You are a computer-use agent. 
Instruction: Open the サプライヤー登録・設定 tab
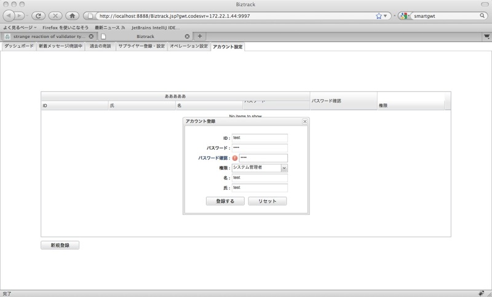(x=141, y=46)
